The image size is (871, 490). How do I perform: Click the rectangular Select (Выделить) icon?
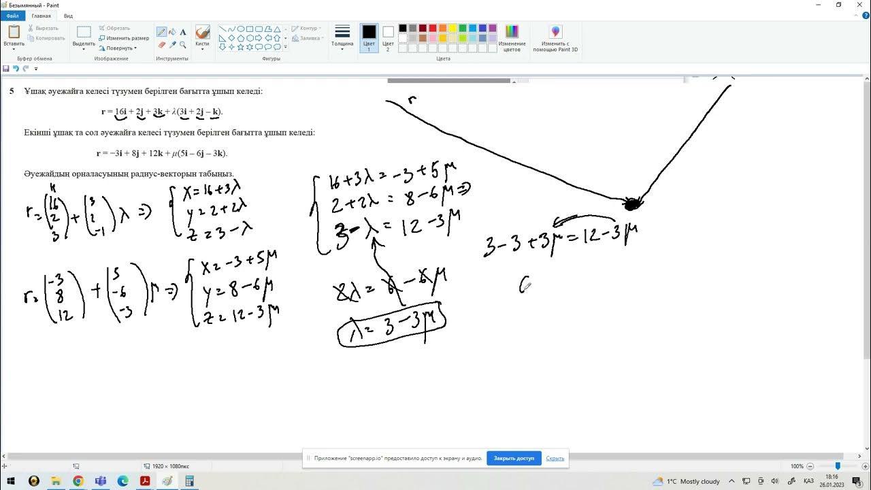click(84, 32)
